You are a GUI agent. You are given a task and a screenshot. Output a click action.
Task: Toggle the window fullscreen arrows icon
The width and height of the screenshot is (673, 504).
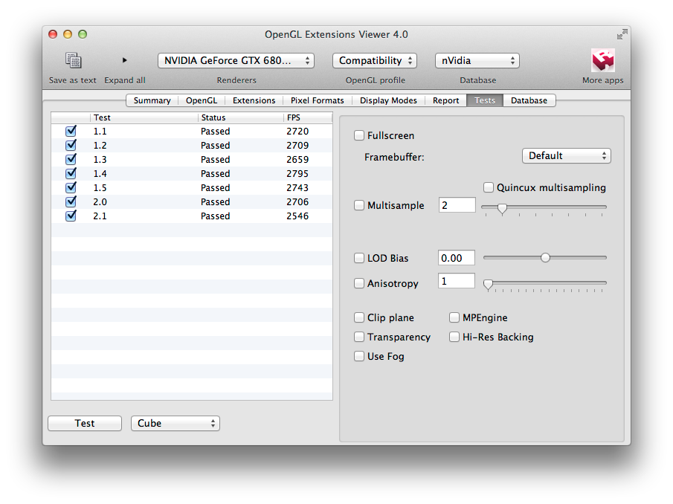click(622, 34)
